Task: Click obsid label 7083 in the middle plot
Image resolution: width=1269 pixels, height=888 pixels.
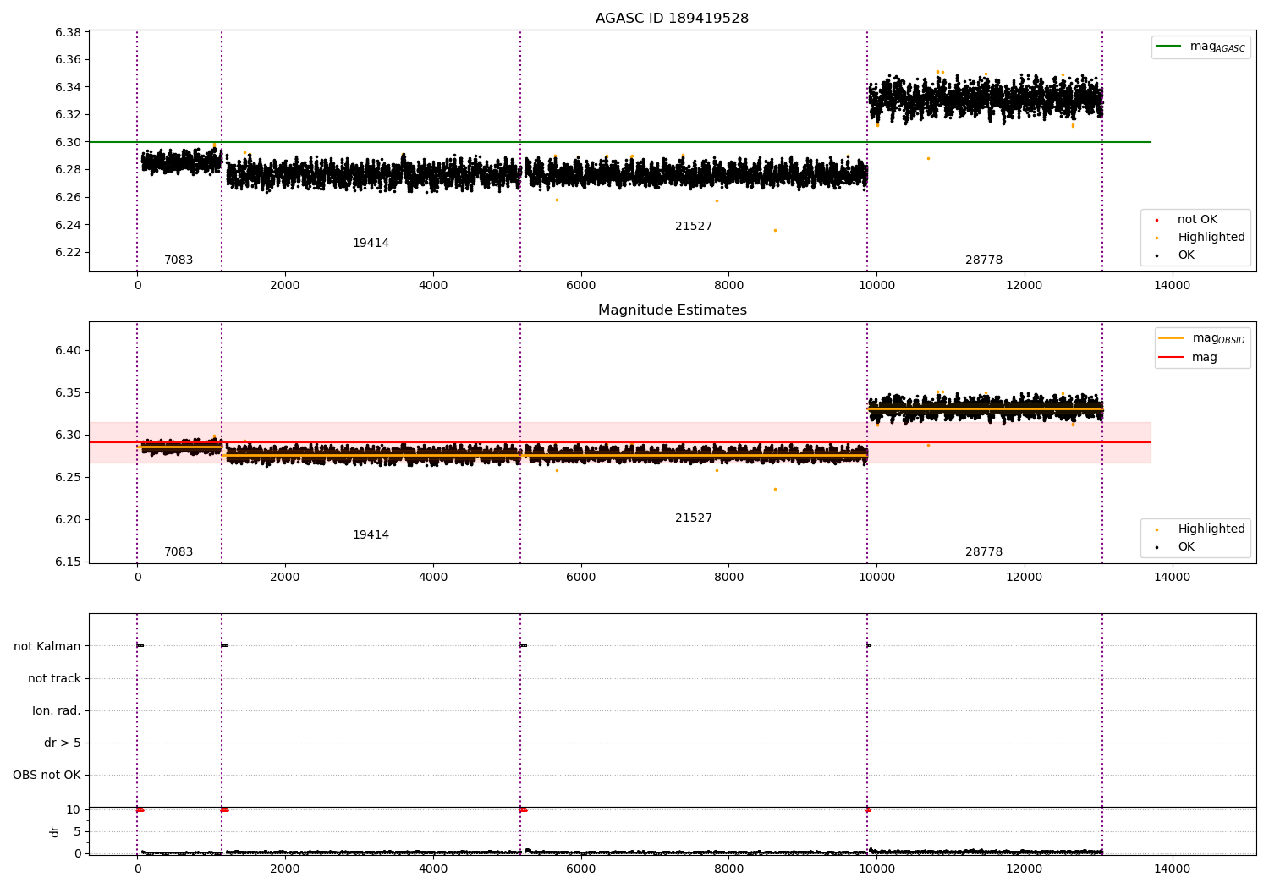Action: pos(179,552)
